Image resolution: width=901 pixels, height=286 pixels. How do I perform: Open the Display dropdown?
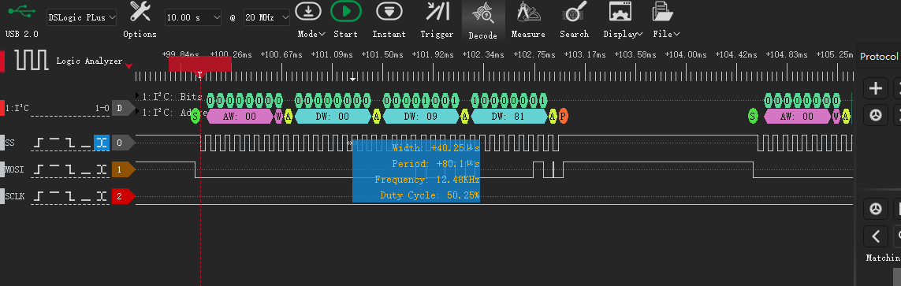(622, 20)
